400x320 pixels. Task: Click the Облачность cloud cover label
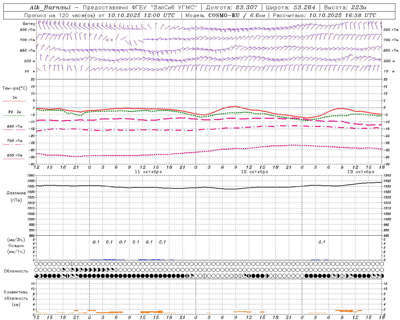[x=16, y=271]
